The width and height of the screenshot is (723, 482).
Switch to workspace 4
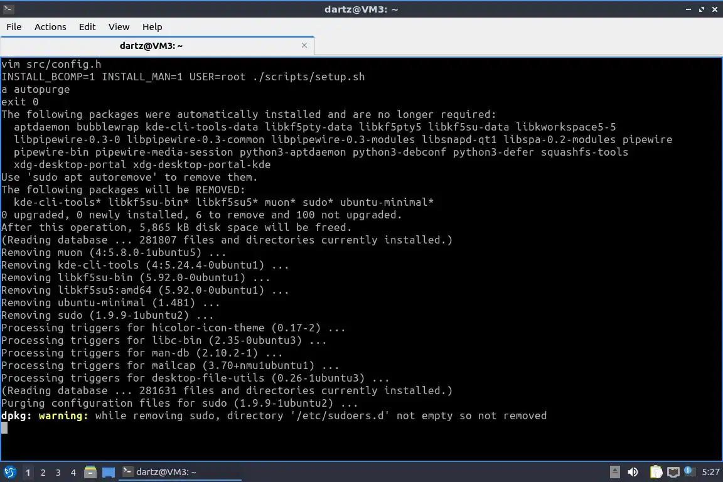coord(73,473)
